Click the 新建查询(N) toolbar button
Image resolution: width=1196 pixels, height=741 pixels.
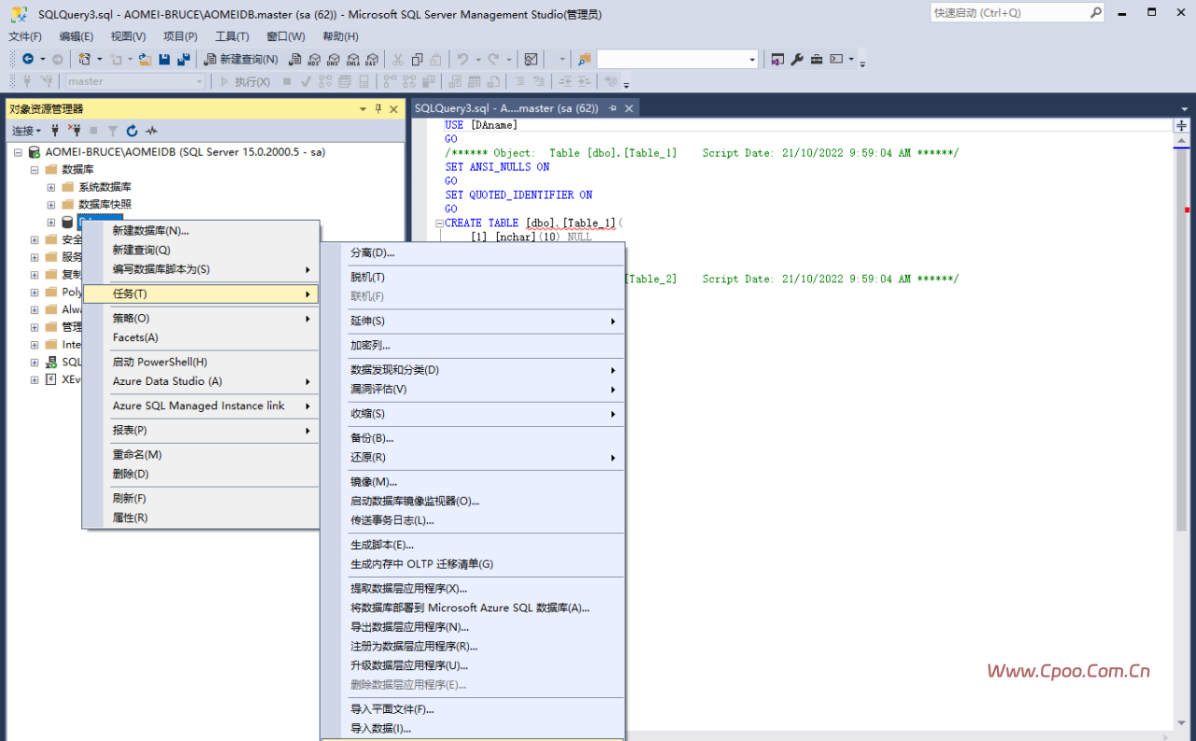[x=240, y=59]
